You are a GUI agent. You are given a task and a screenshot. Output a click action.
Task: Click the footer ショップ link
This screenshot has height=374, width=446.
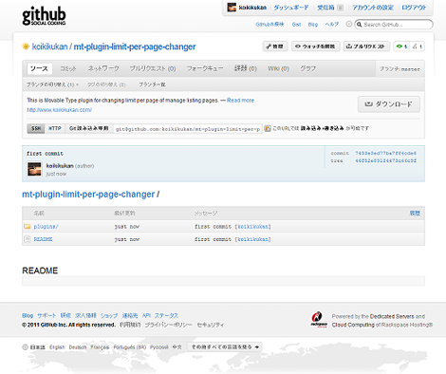tap(109, 315)
